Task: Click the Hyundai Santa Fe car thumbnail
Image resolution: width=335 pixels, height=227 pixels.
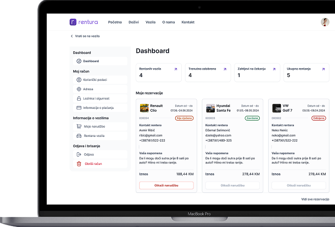Action: tap(210, 108)
